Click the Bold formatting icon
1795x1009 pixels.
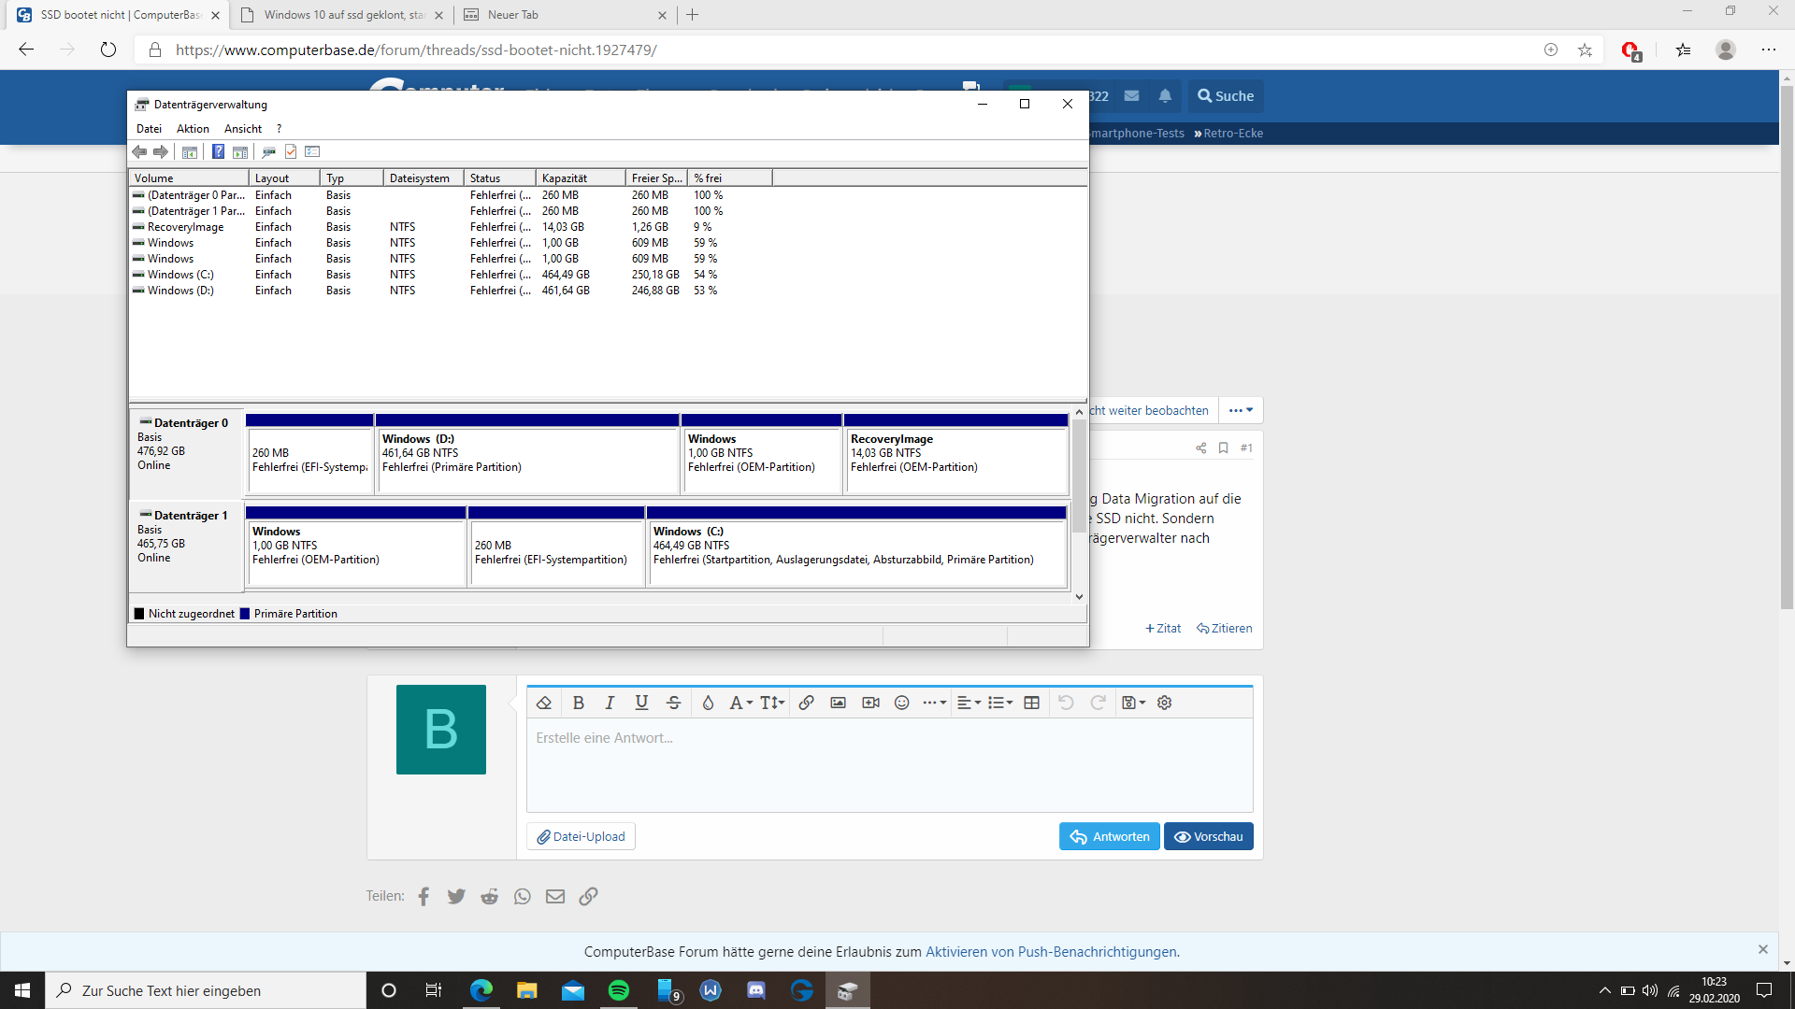[x=578, y=703]
